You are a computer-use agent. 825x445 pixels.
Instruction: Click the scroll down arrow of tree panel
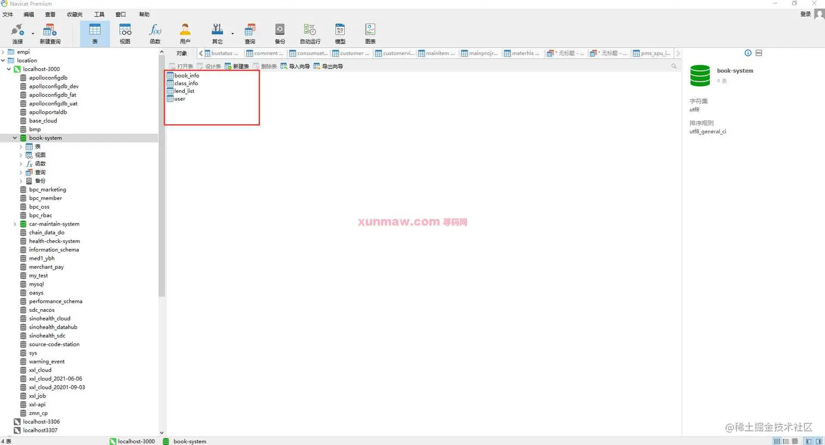click(x=162, y=433)
